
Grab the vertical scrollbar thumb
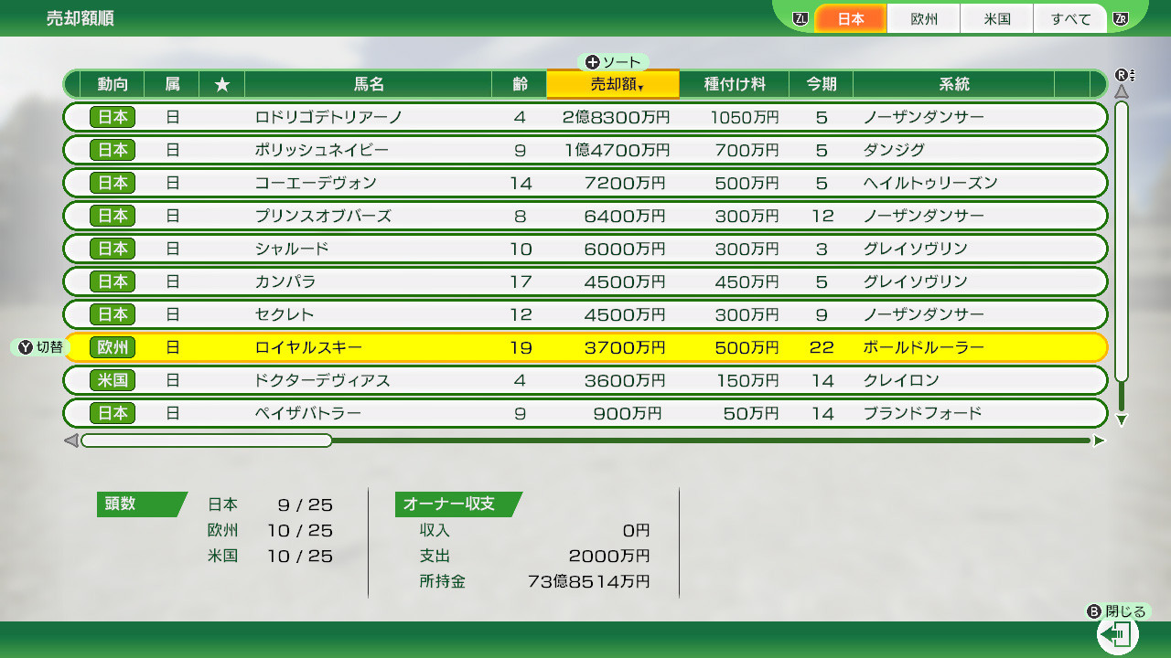tap(1122, 241)
